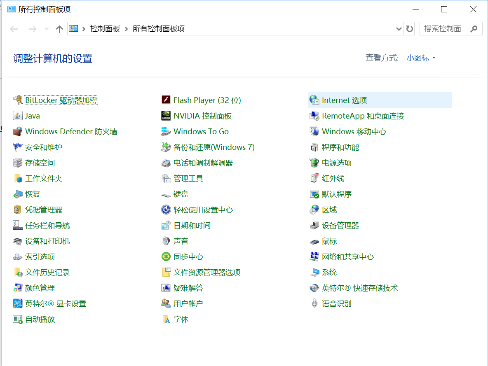Open the 轻松使用设置中心 icon
Image resolution: width=488 pixels, height=366 pixels.
166,210
